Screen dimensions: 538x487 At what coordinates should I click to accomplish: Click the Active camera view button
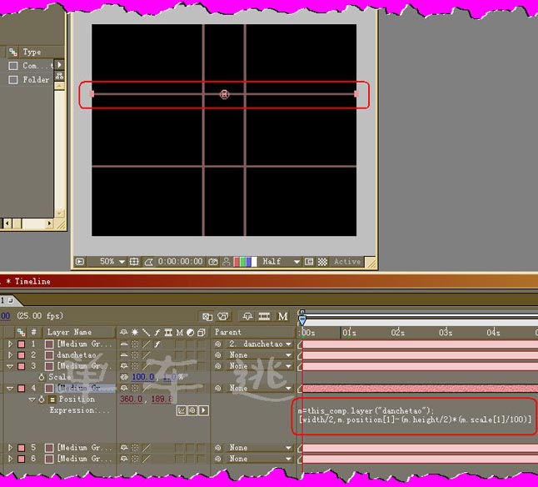coord(347,262)
